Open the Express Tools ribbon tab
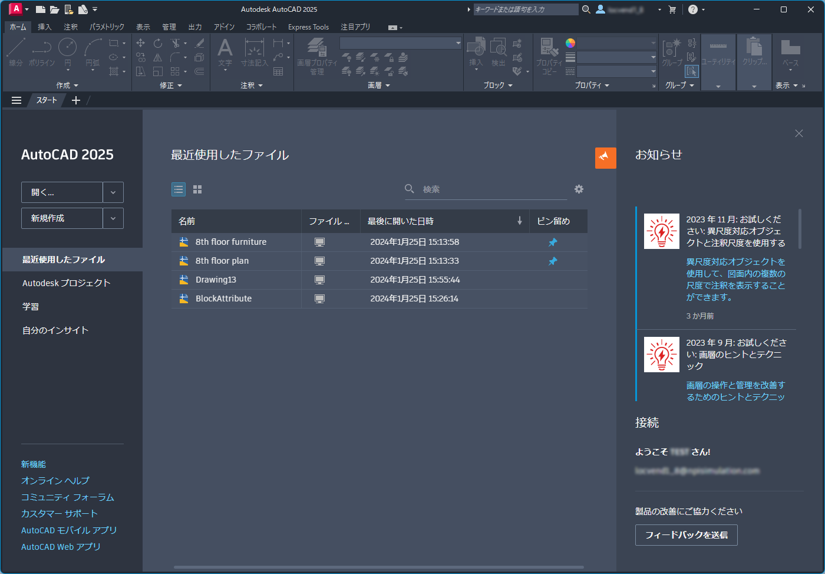Viewport: 825px width, 574px height. point(308,27)
